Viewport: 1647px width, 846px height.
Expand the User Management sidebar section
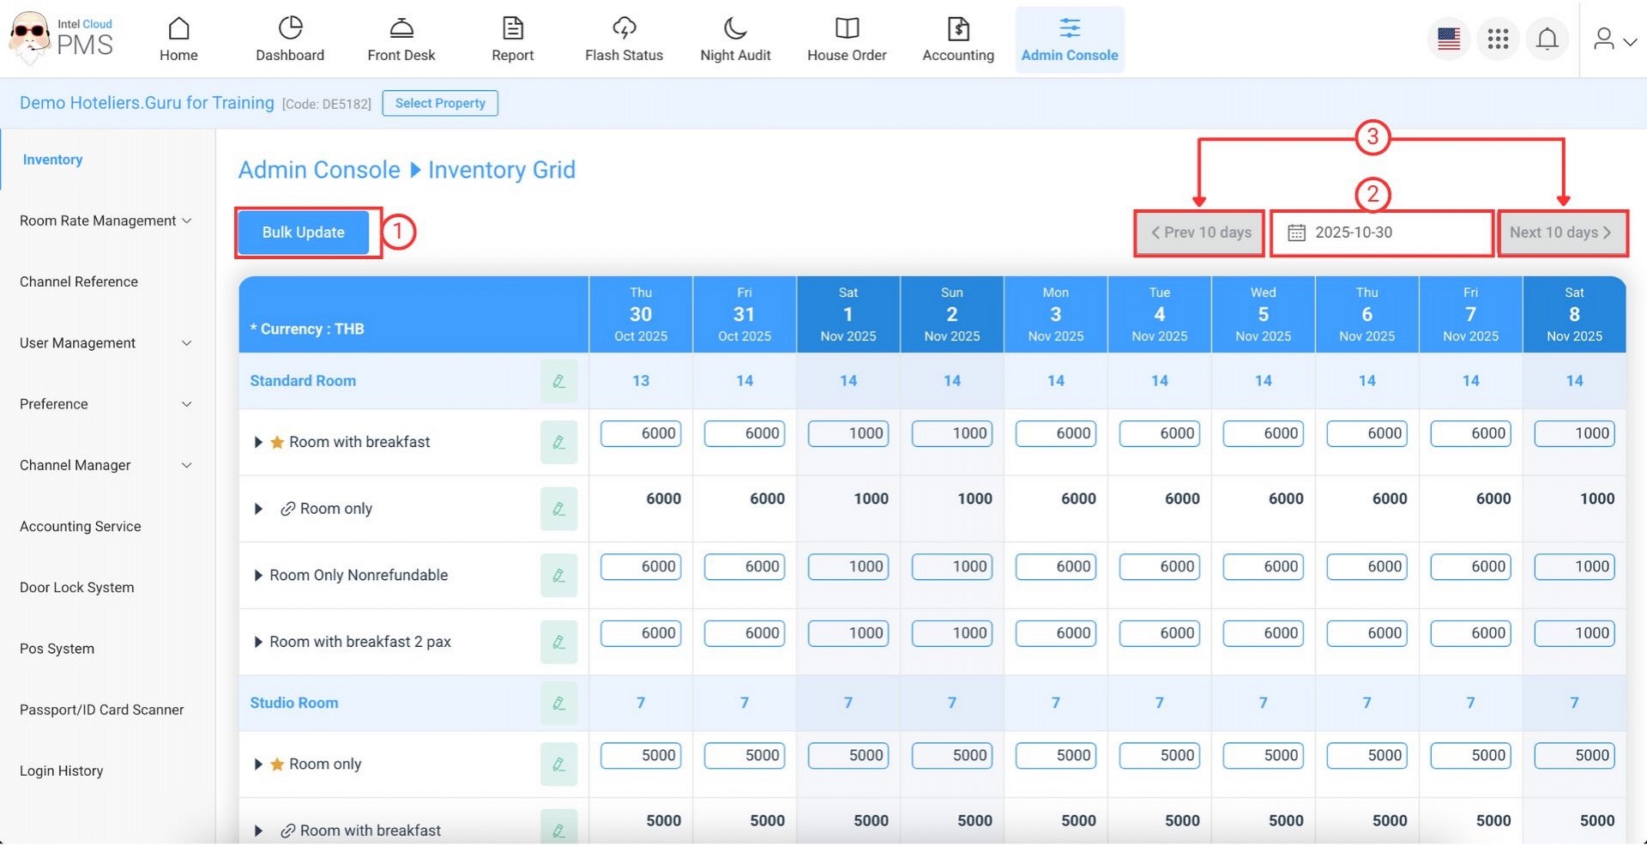pyautogui.click(x=106, y=343)
